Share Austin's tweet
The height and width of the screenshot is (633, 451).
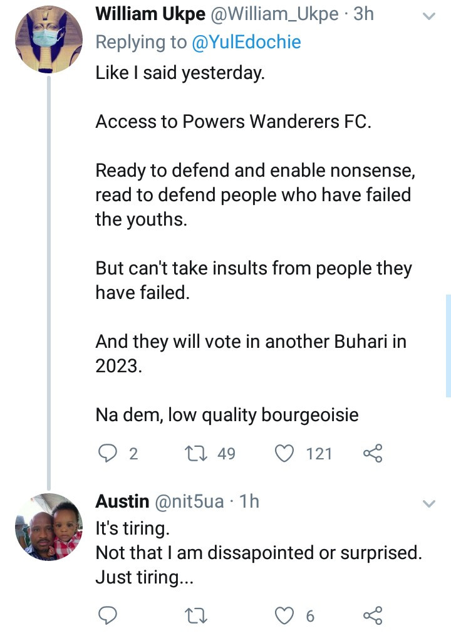click(373, 616)
